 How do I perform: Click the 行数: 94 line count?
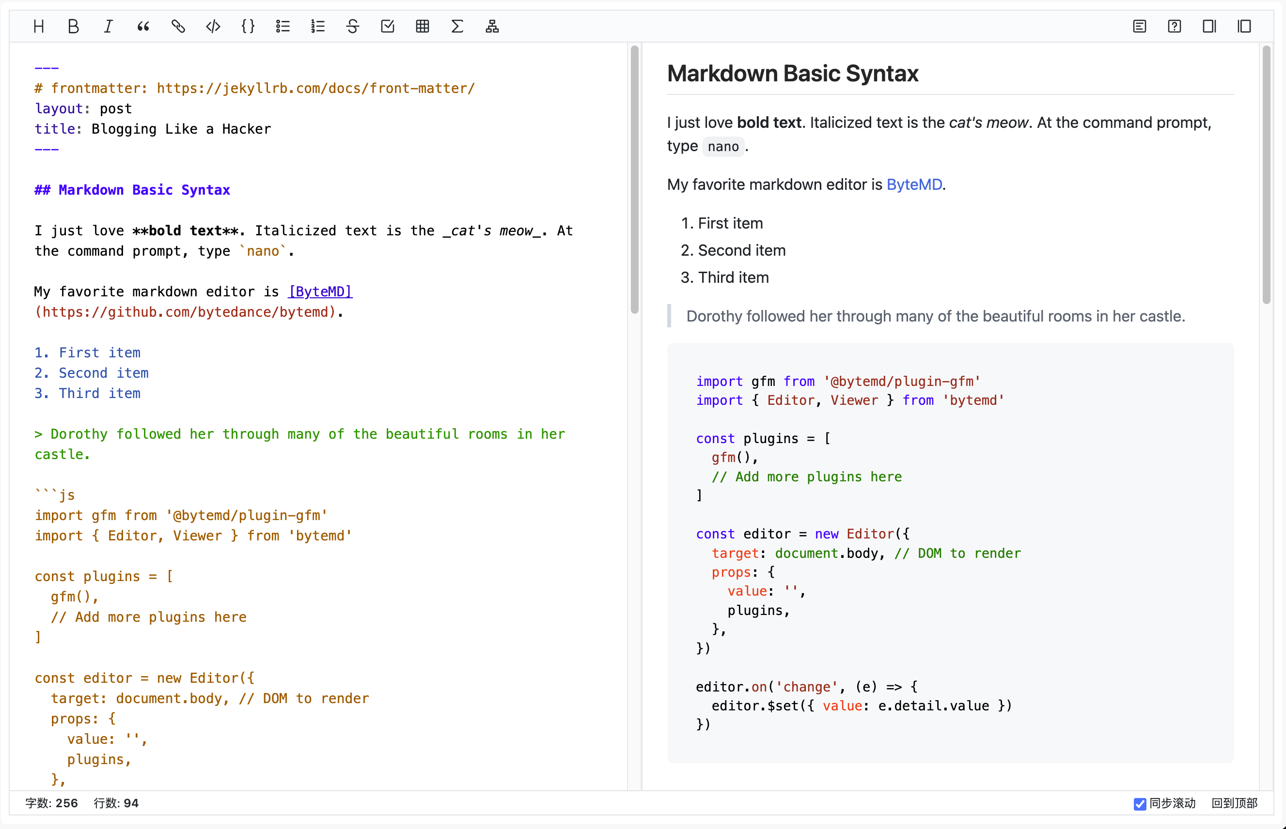tap(116, 803)
